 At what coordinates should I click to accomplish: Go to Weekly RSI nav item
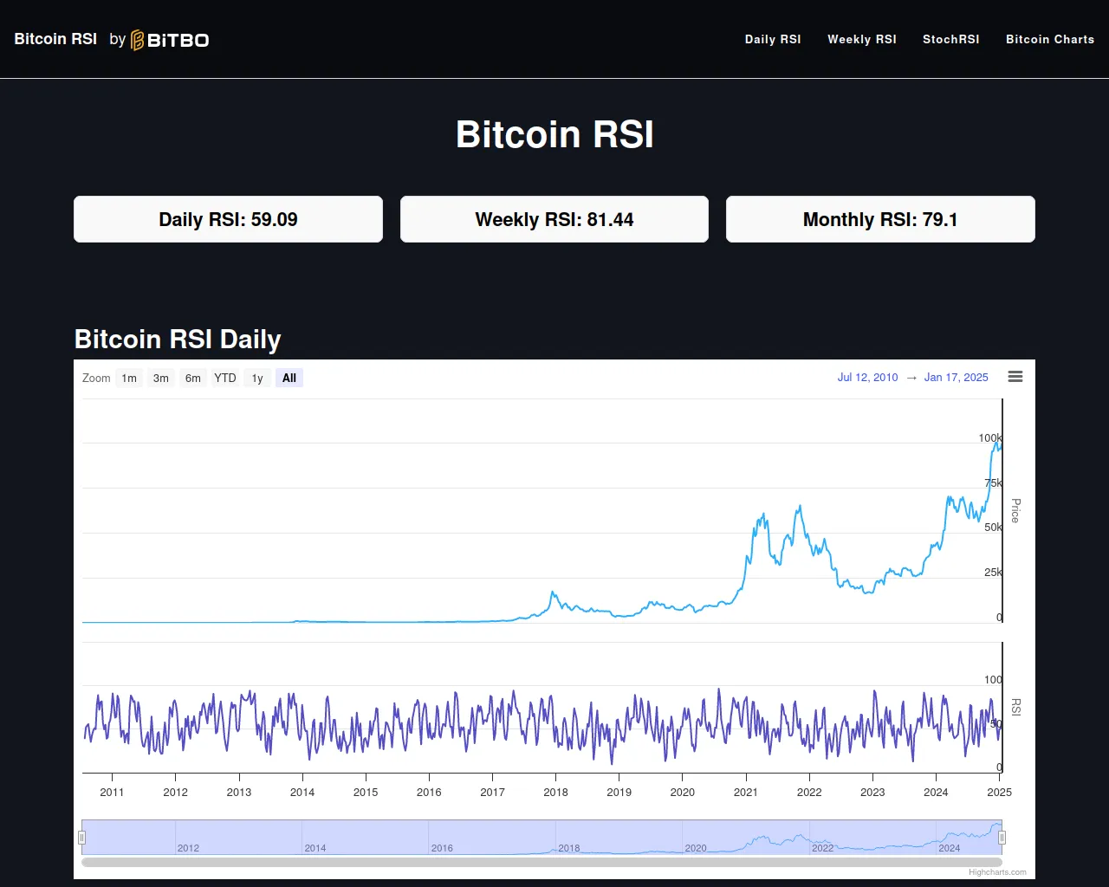click(862, 39)
